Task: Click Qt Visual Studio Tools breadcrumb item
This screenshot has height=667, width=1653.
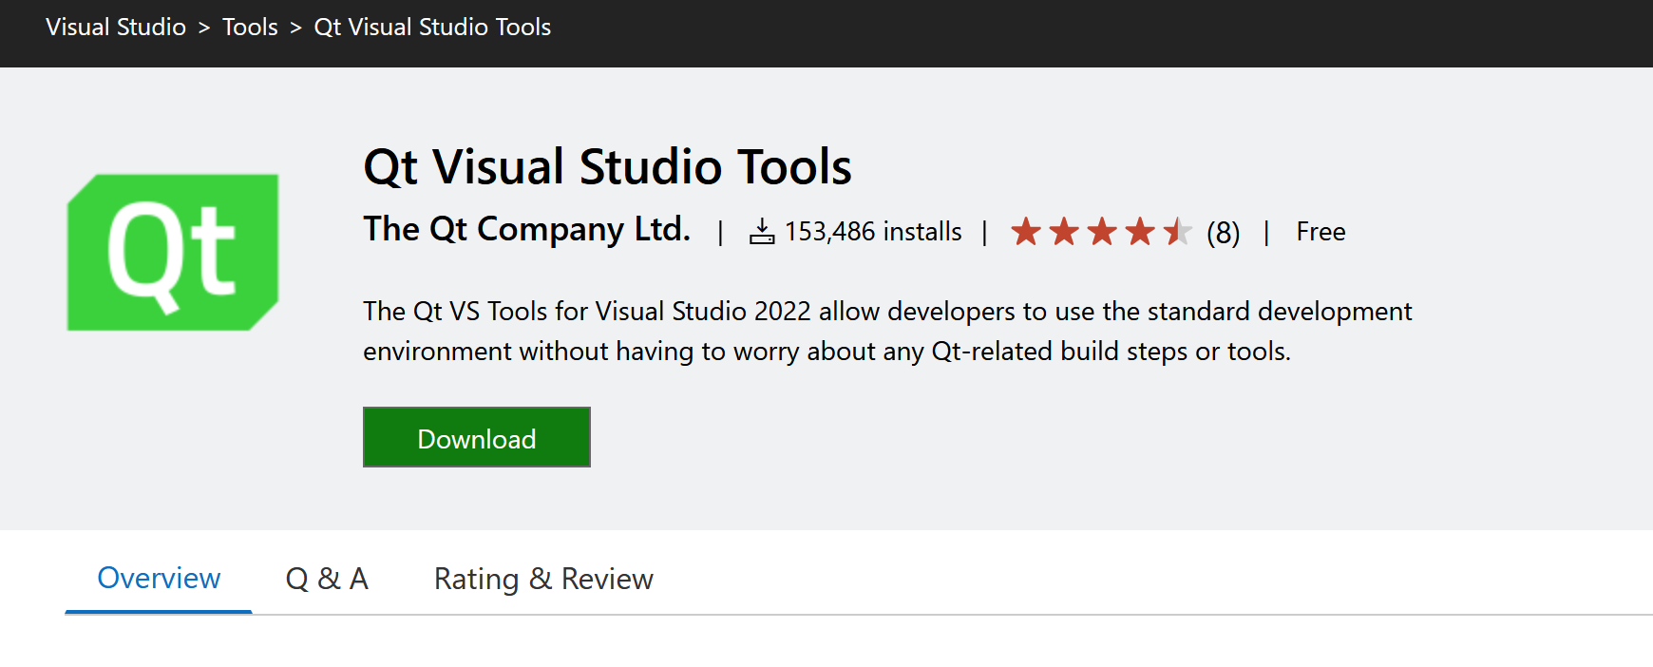Action: (x=432, y=27)
